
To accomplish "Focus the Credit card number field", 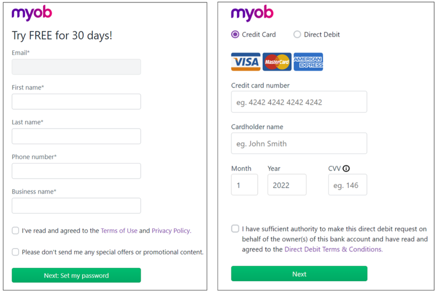I will 299,102.
